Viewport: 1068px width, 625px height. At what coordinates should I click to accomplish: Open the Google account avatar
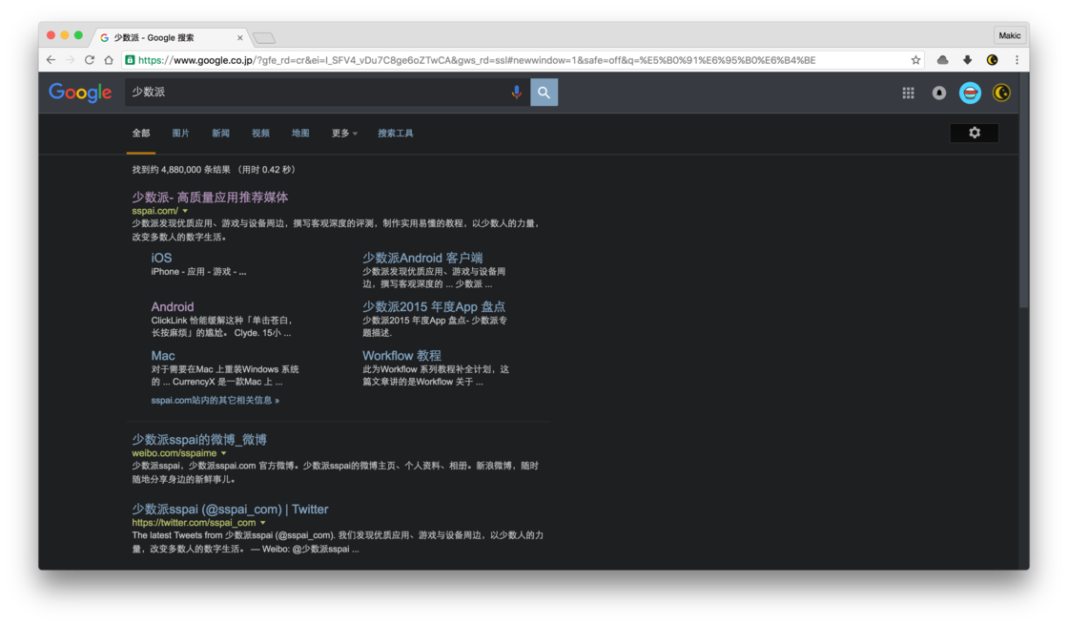[970, 93]
